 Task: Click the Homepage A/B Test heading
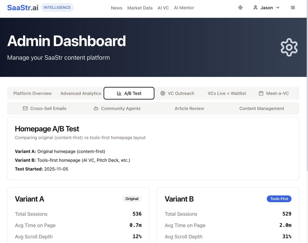pyautogui.click(x=47, y=128)
